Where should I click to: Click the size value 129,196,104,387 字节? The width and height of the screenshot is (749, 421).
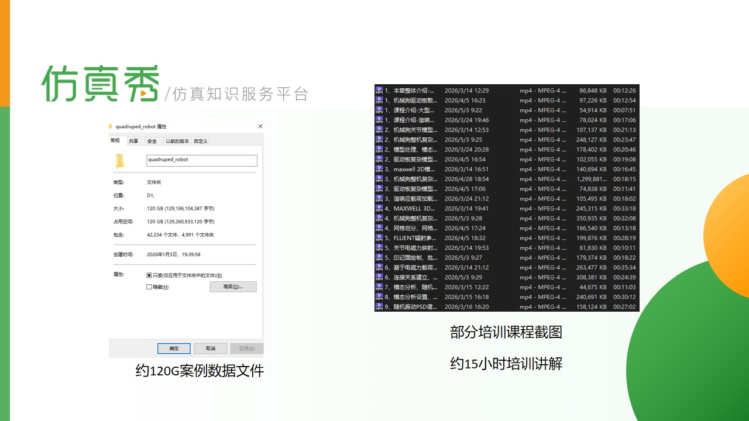[190, 209]
